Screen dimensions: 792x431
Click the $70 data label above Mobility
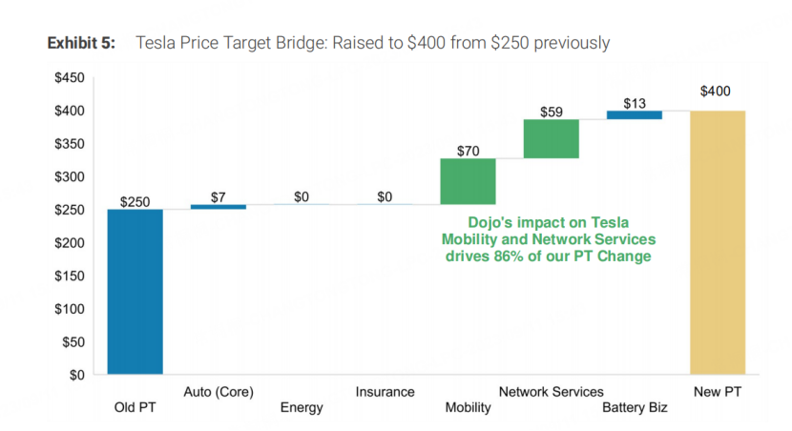click(469, 151)
